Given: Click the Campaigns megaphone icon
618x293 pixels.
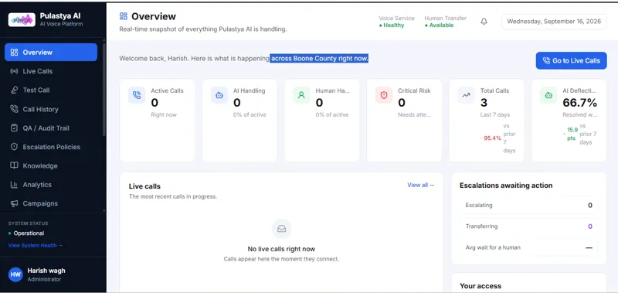Looking at the screenshot, I should click(14, 203).
